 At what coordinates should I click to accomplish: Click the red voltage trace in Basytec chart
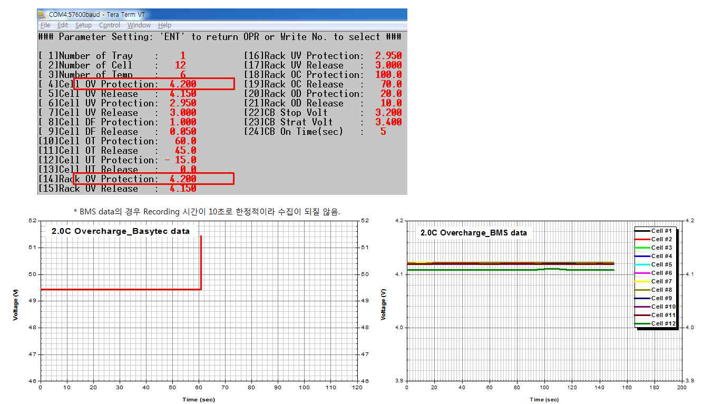pos(121,289)
